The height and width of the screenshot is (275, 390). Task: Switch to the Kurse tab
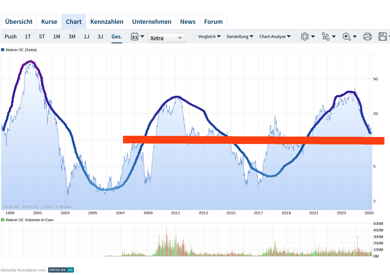[49, 22]
